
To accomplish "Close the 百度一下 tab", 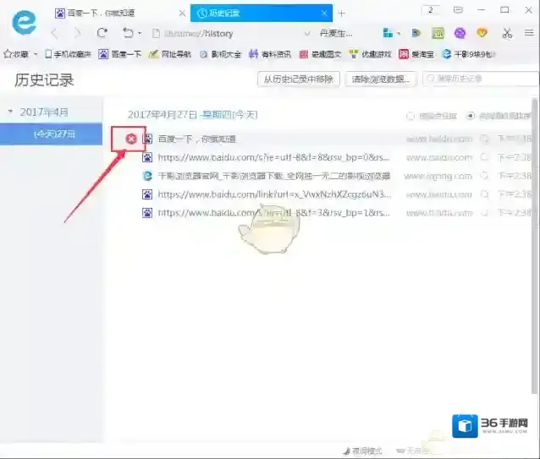I will 183,14.
